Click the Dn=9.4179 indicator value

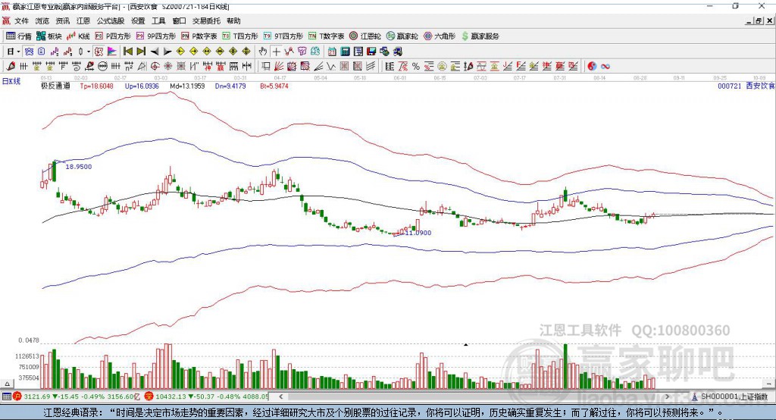230,86
